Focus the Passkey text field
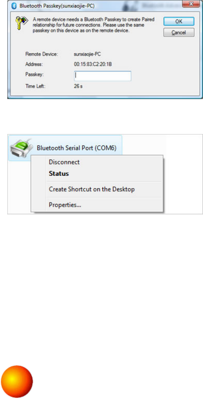The image size is (203, 399). tap(103, 76)
